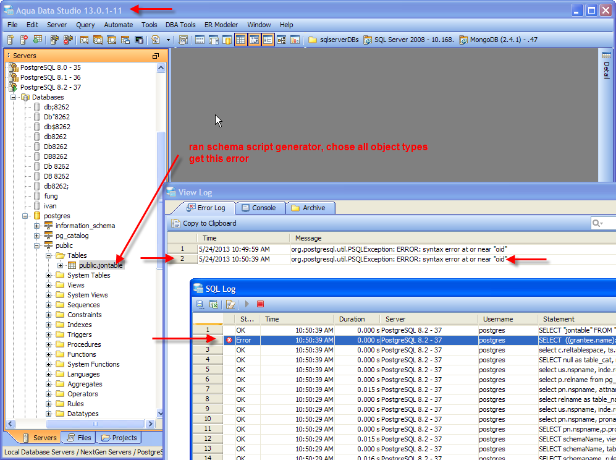Collapse the public schema node

coord(36,245)
